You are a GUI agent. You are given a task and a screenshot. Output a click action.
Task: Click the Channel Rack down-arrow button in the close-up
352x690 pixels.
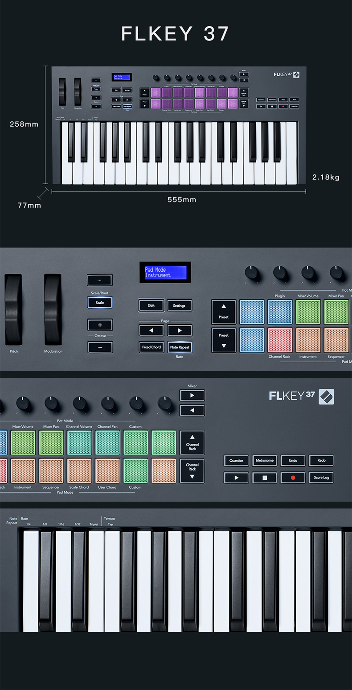pos(192,471)
